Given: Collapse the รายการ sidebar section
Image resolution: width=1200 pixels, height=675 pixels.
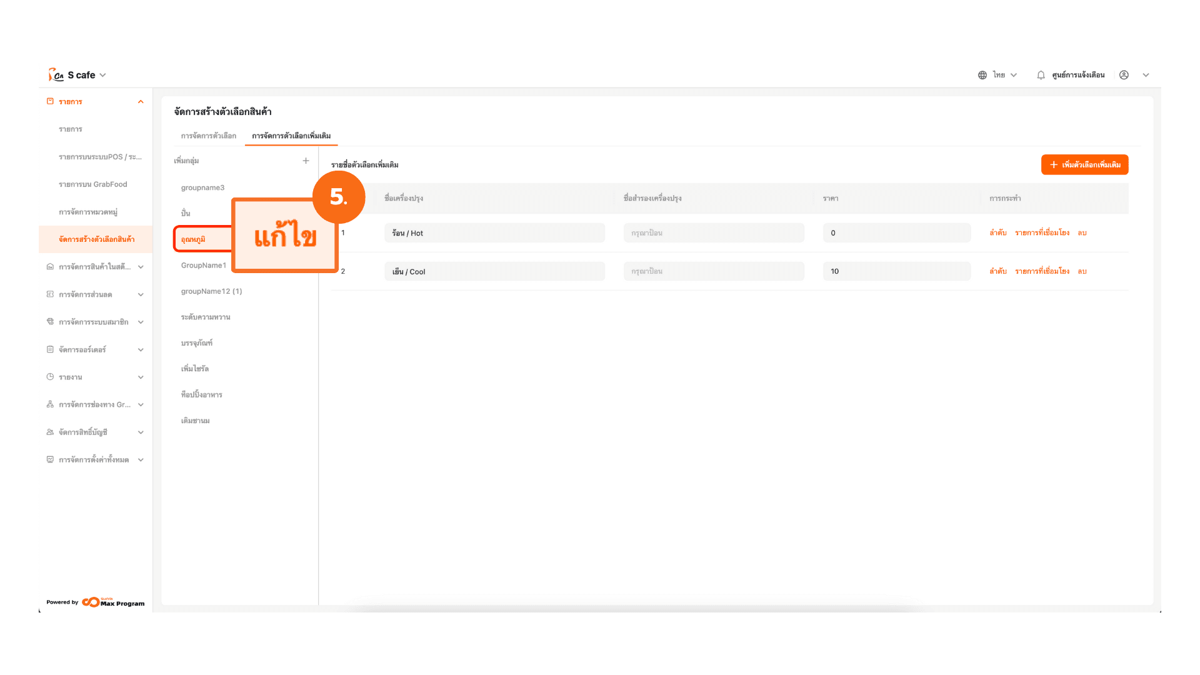Looking at the screenshot, I should point(141,102).
